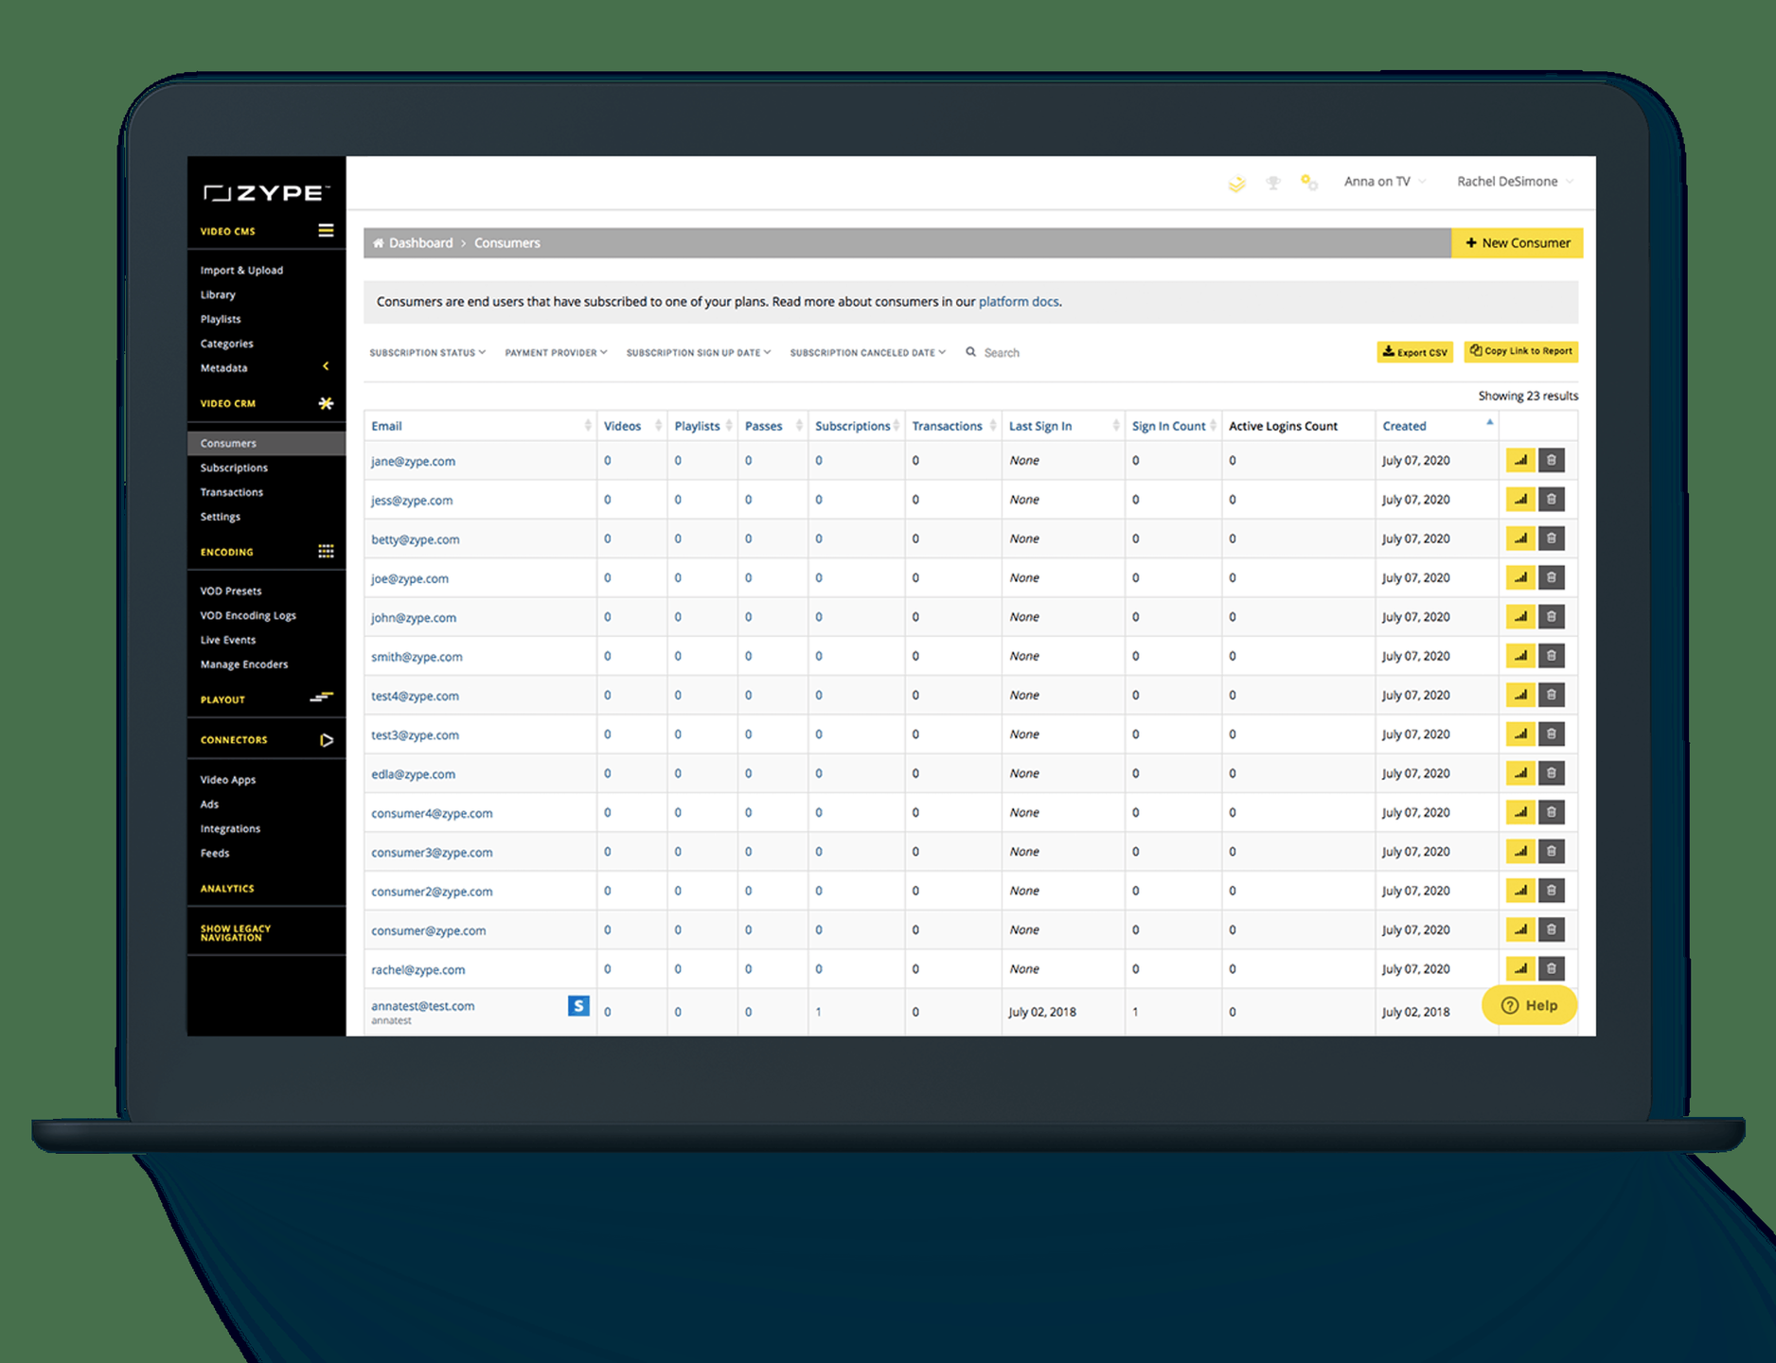Open Categories in the sidebar
The width and height of the screenshot is (1776, 1363).
(226, 345)
